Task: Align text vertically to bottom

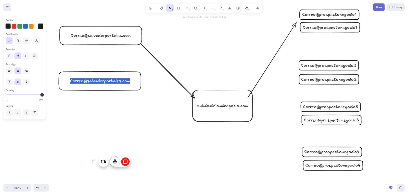Action: [x=26, y=82]
